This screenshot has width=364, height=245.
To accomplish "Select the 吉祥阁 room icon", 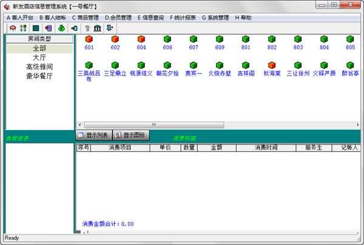I will pos(246,64).
